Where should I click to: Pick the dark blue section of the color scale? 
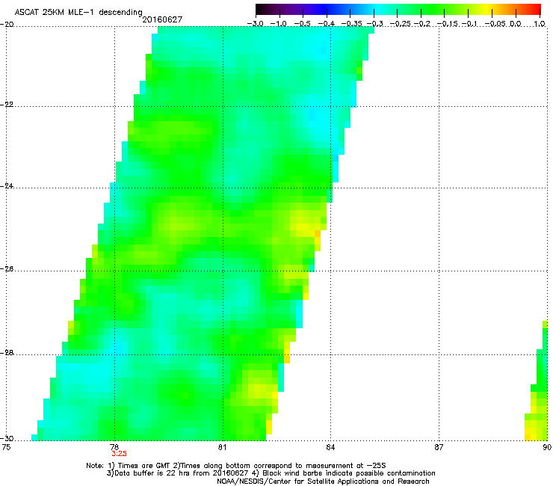[x=324, y=9]
